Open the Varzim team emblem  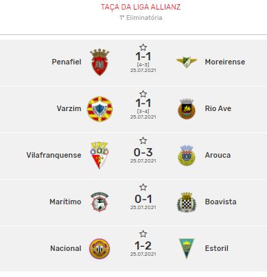coord(100,109)
